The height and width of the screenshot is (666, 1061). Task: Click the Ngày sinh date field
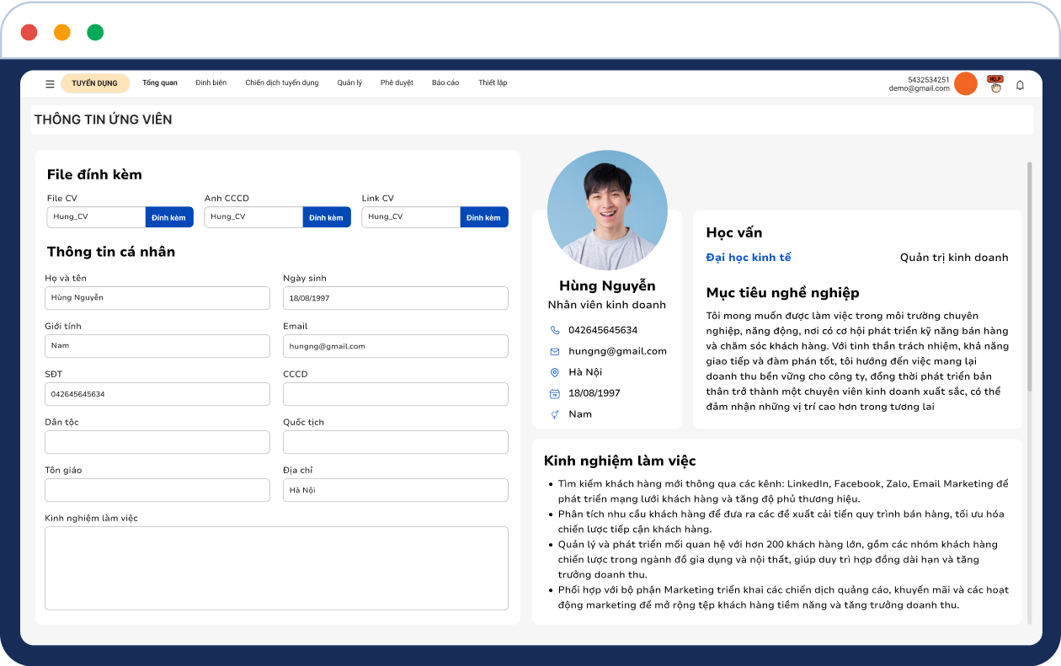[395, 298]
